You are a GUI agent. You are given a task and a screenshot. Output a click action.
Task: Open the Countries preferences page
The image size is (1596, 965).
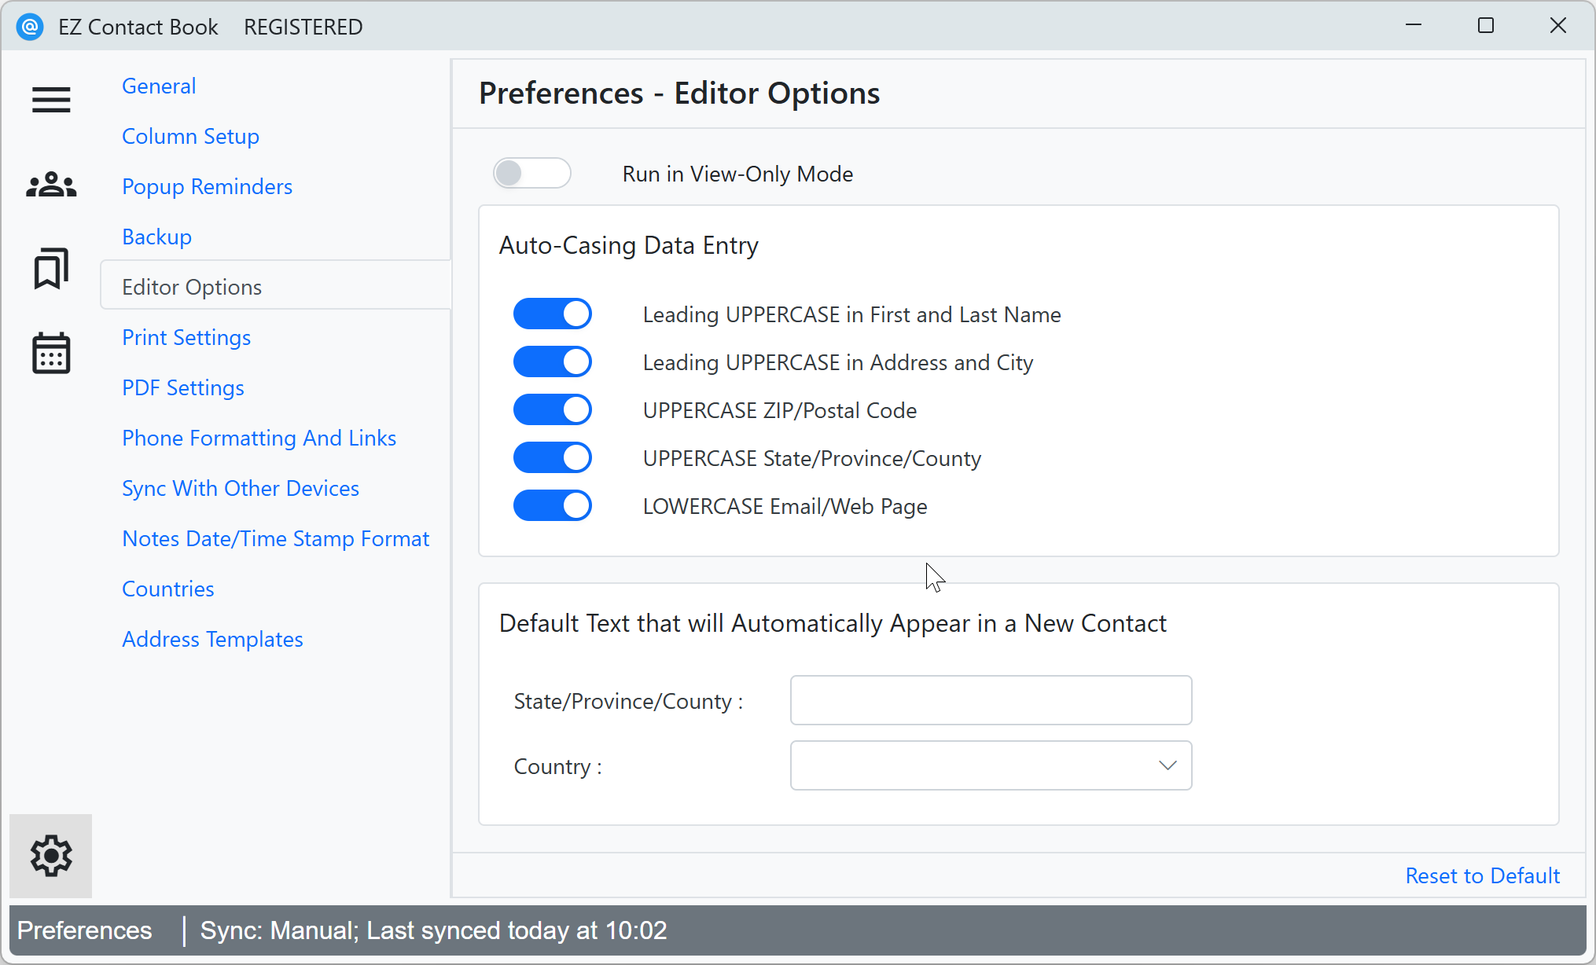[167, 589]
